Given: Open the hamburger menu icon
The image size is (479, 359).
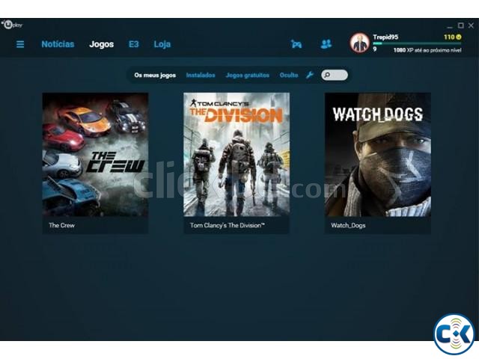Looking at the screenshot, I should click(x=20, y=44).
